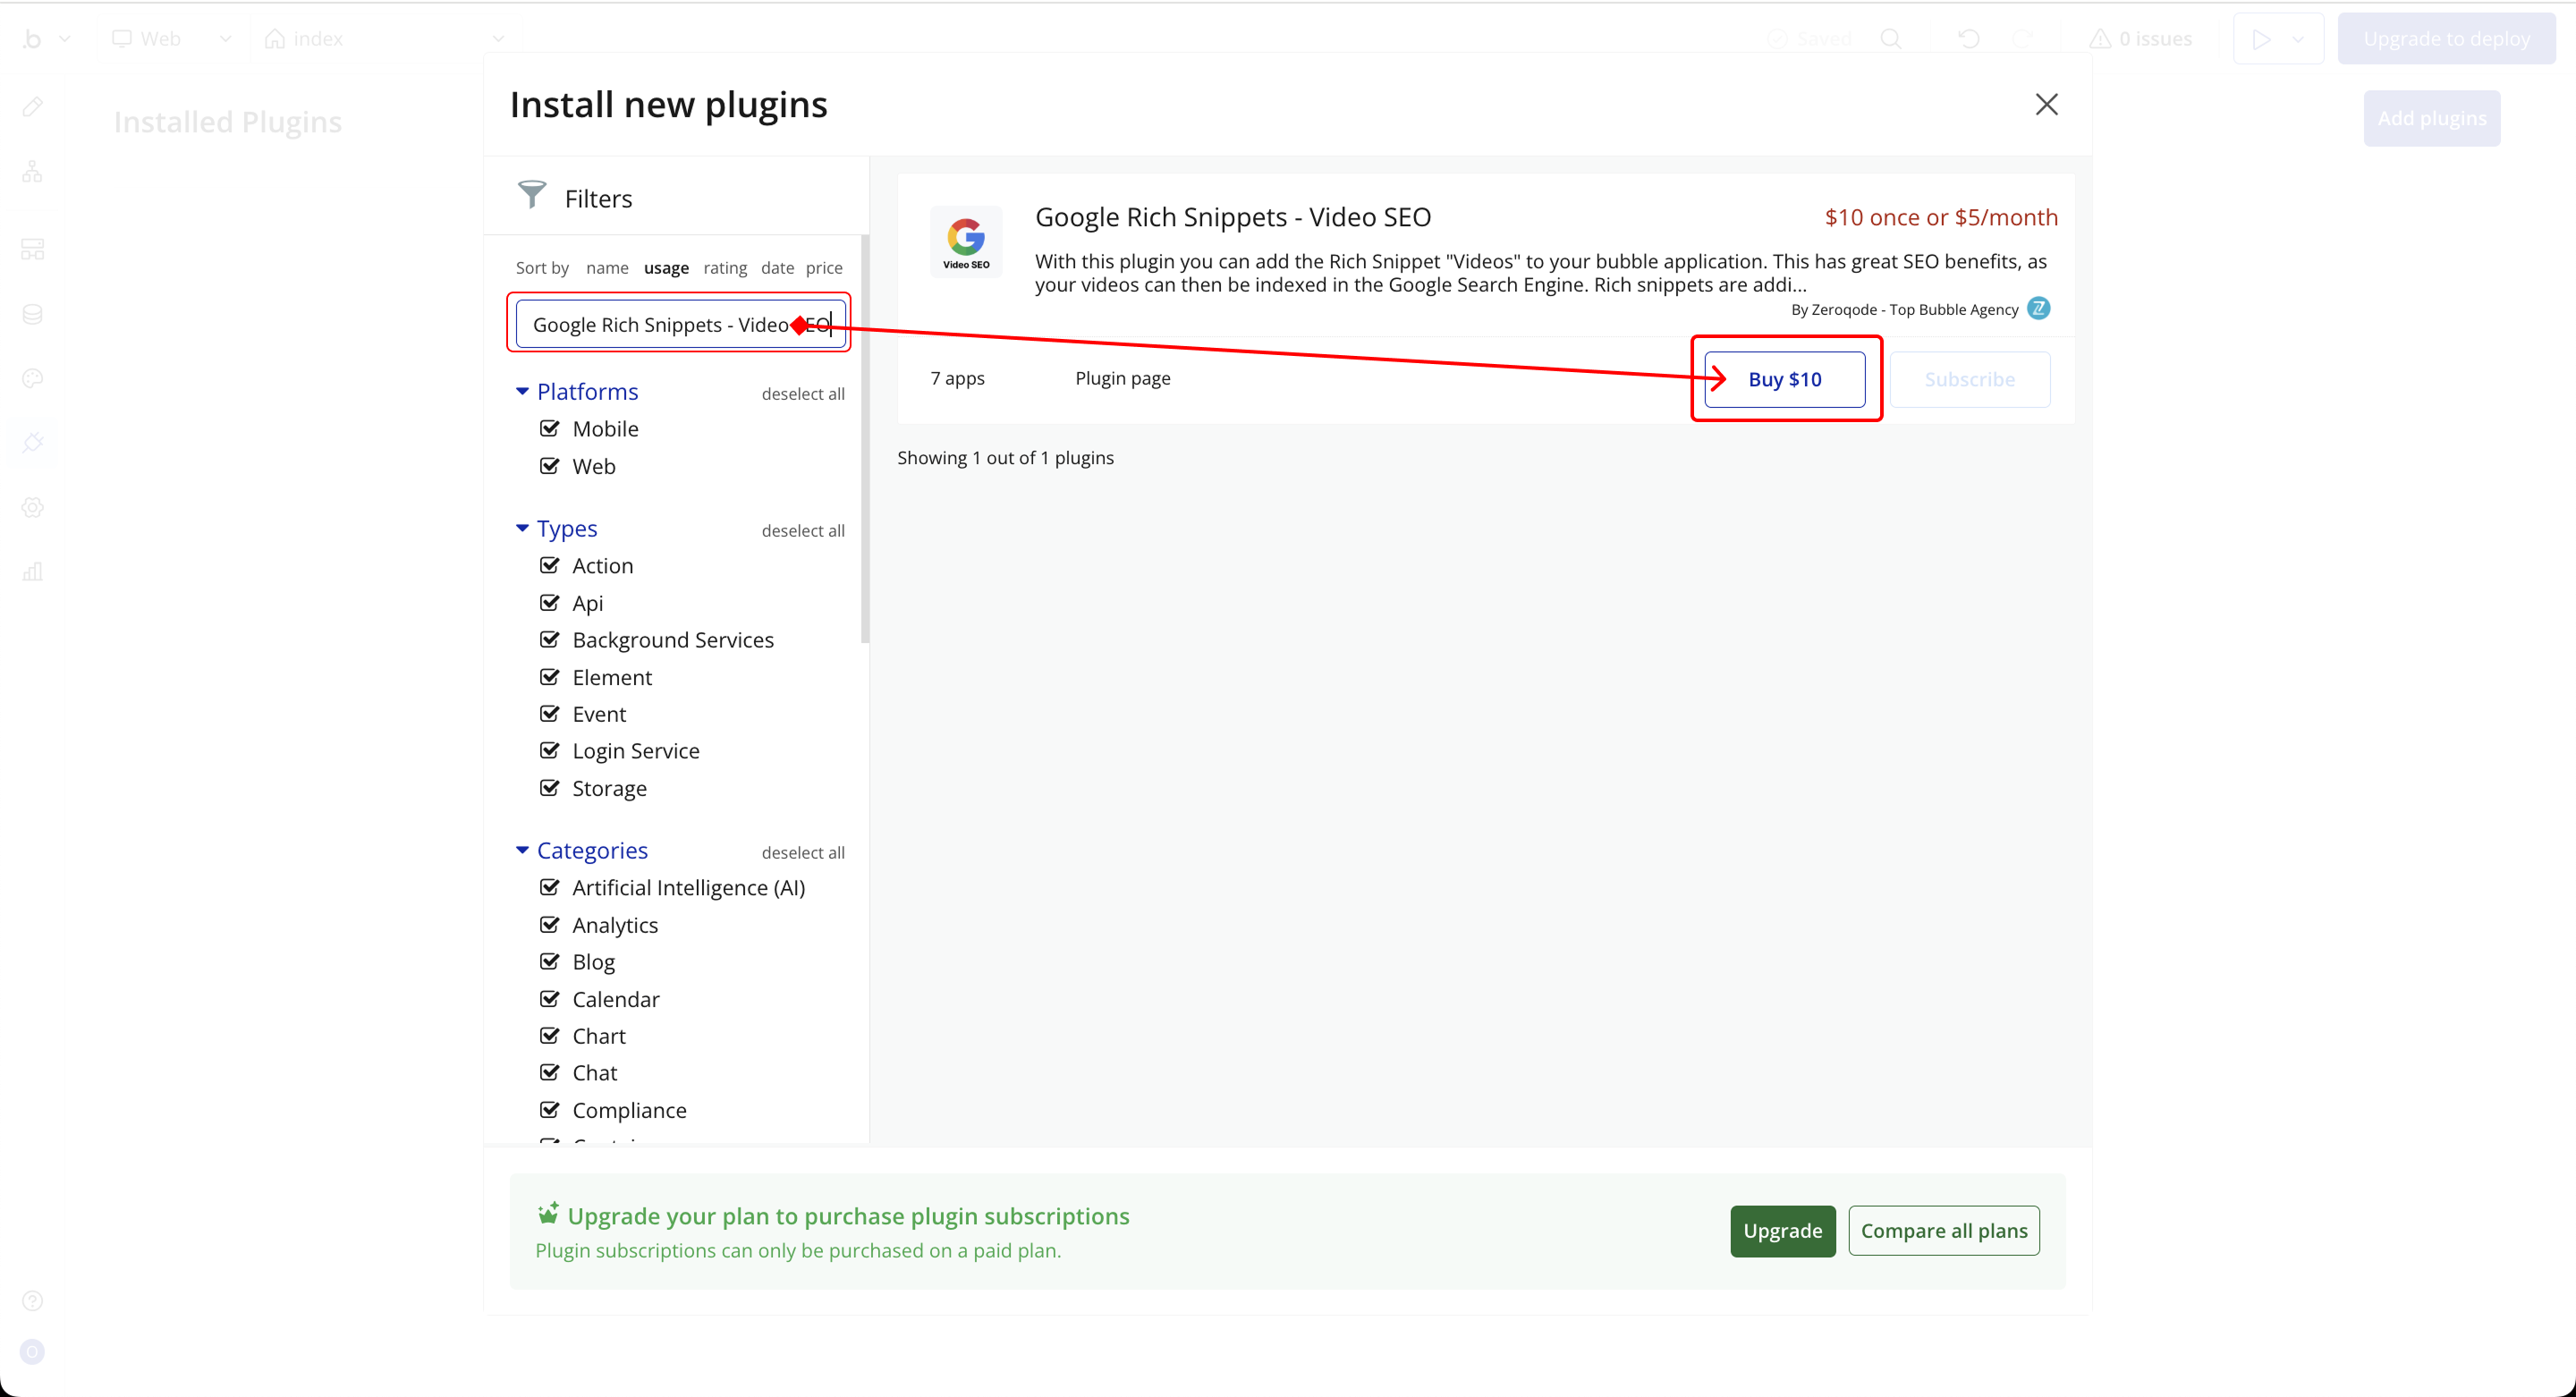Click the Zeroqode agency badge icon
Screen dimensions: 2576x1397
pos(2038,308)
